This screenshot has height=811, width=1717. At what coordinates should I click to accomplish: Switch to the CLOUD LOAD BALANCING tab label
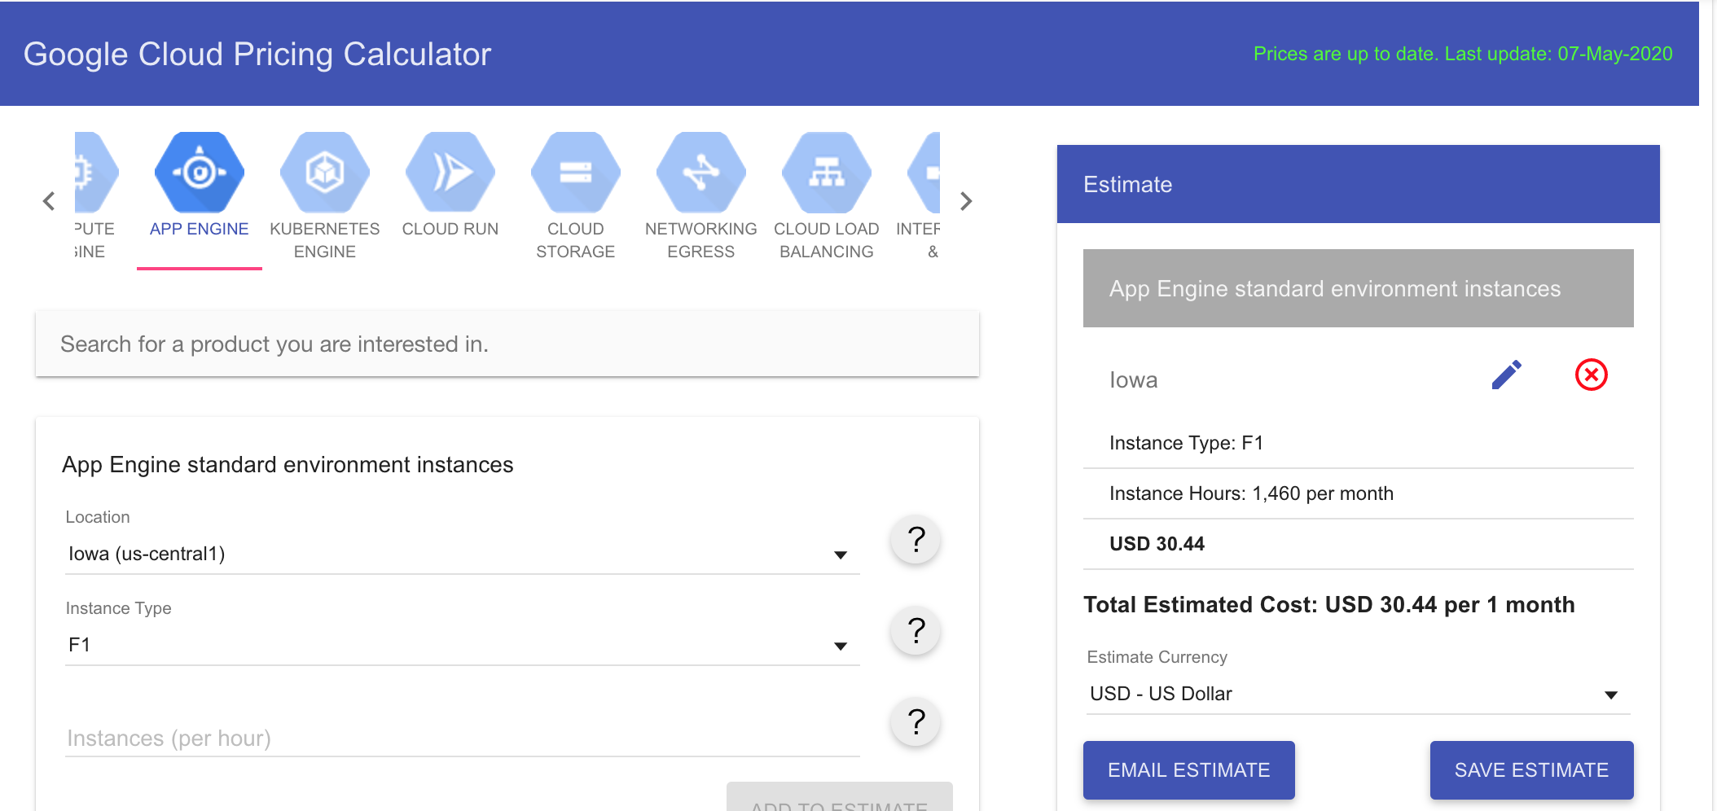[827, 240]
